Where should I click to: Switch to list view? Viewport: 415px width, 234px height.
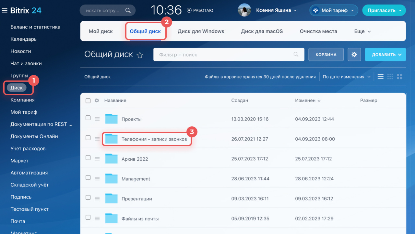381,77
